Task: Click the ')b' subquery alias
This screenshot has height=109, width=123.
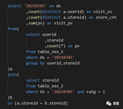Action: 10,98
